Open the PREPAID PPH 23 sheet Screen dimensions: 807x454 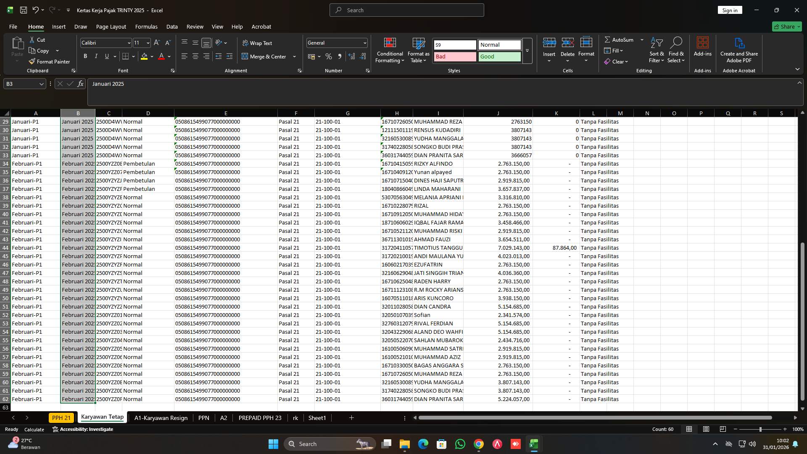coord(260,418)
